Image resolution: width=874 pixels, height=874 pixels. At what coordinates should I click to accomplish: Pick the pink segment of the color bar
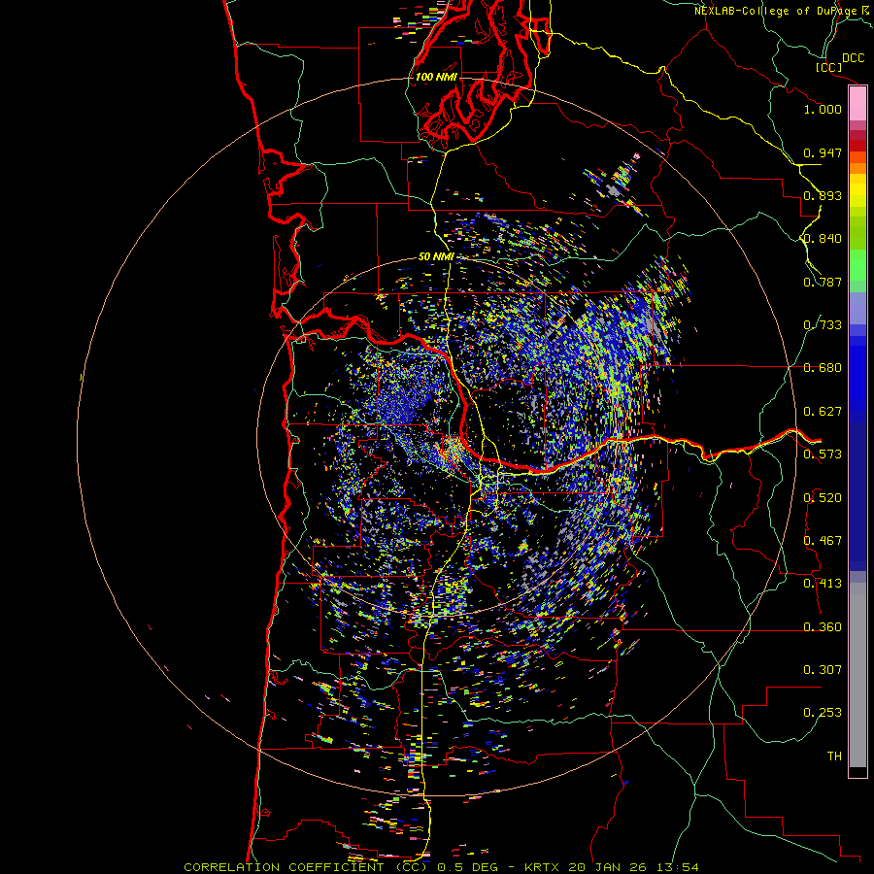click(857, 104)
